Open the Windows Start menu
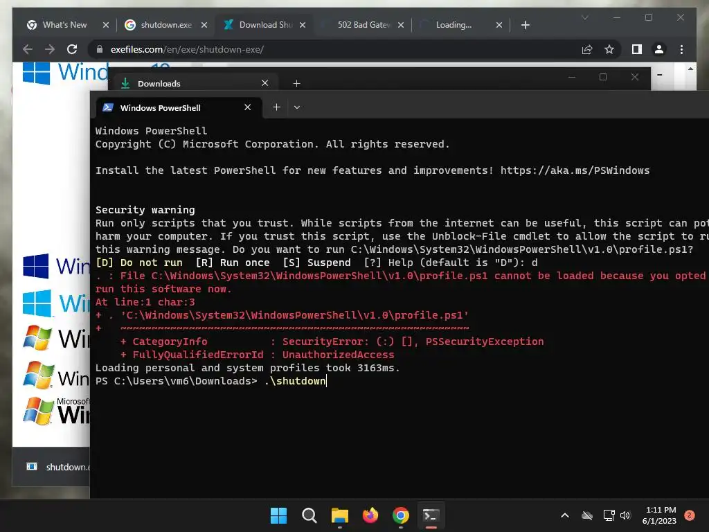 point(278,515)
